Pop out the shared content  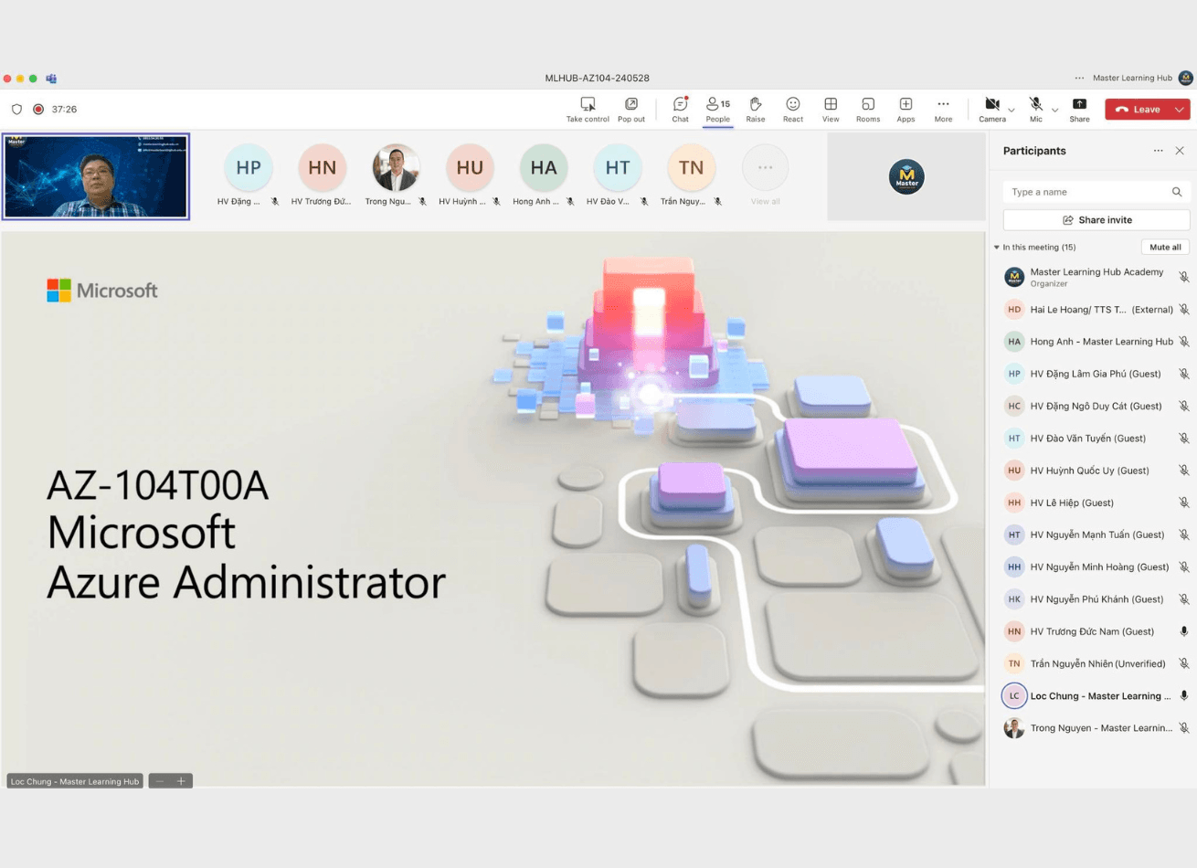[x=630, y=110]
